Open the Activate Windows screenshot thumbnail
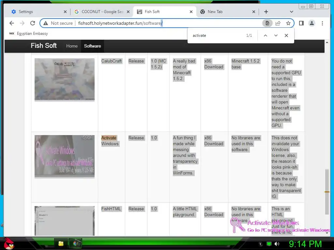Screen dimensions: 334x250 click(x=65, y=156)
